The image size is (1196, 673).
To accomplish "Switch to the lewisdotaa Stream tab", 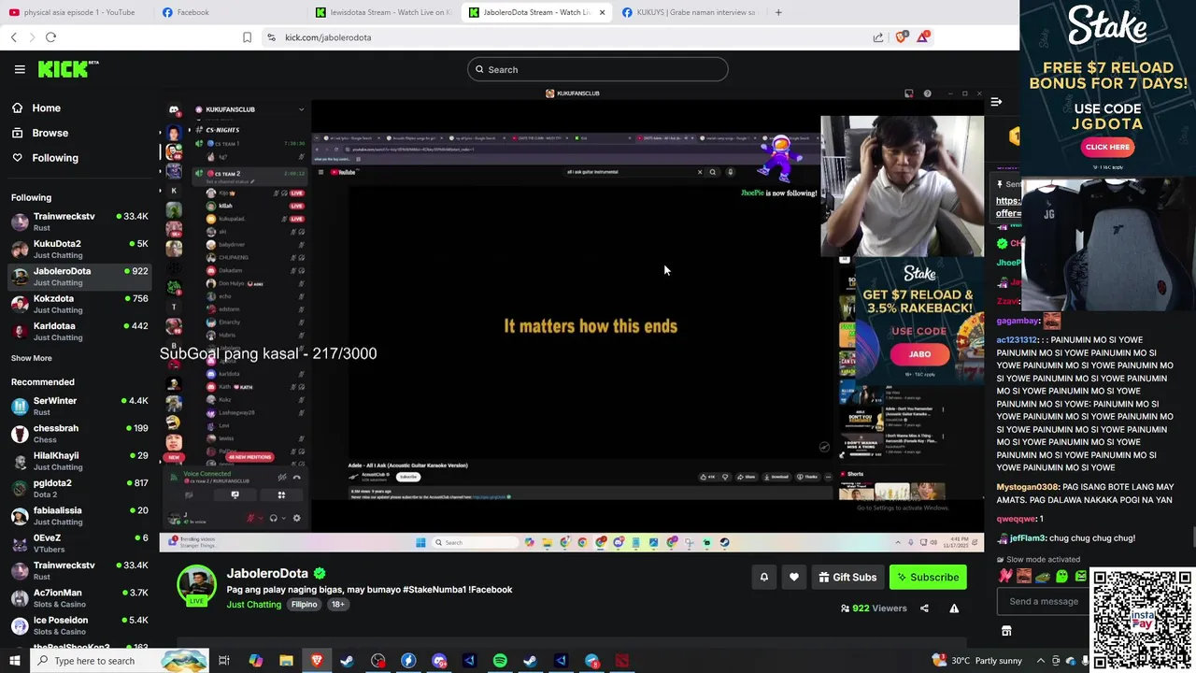I will [x=381, y=12].
